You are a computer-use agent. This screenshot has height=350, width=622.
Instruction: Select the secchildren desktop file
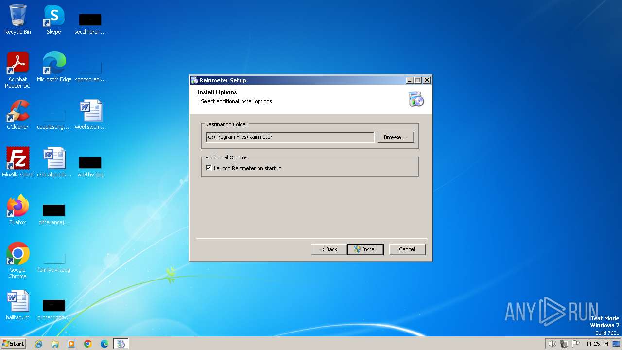90,23
